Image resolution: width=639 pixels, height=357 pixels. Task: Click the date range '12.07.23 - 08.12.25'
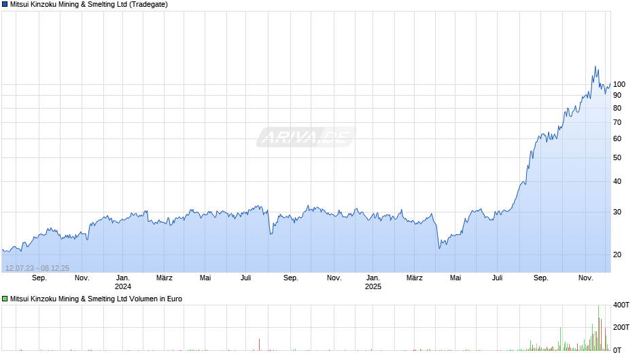click(37, 268)
